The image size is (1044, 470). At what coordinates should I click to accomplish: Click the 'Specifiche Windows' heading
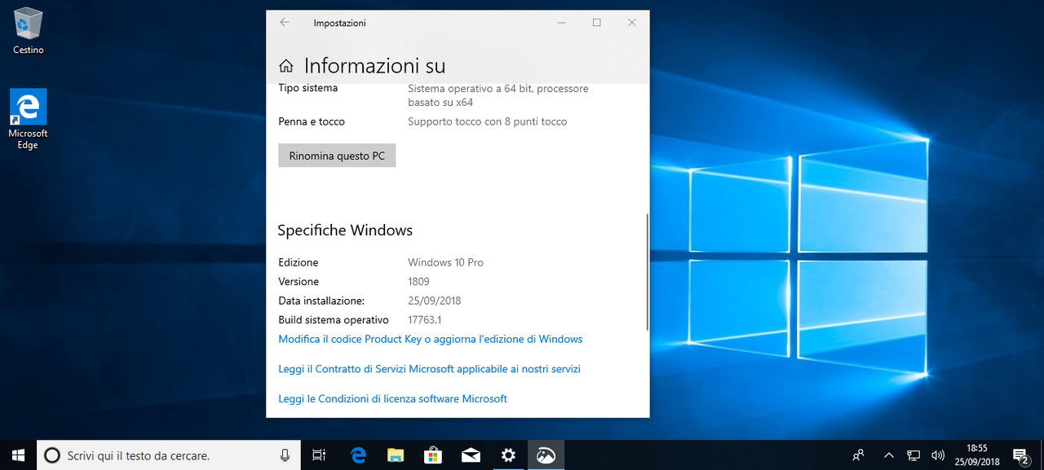click(345, 231)
